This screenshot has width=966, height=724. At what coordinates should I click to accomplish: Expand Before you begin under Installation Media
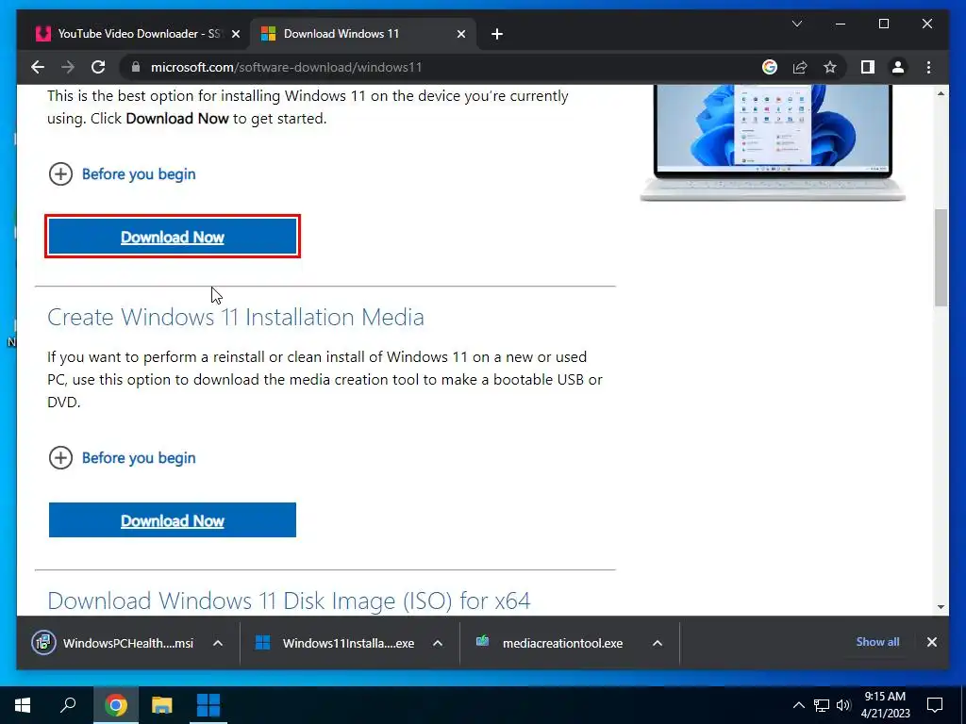click(x=122, y=458)
